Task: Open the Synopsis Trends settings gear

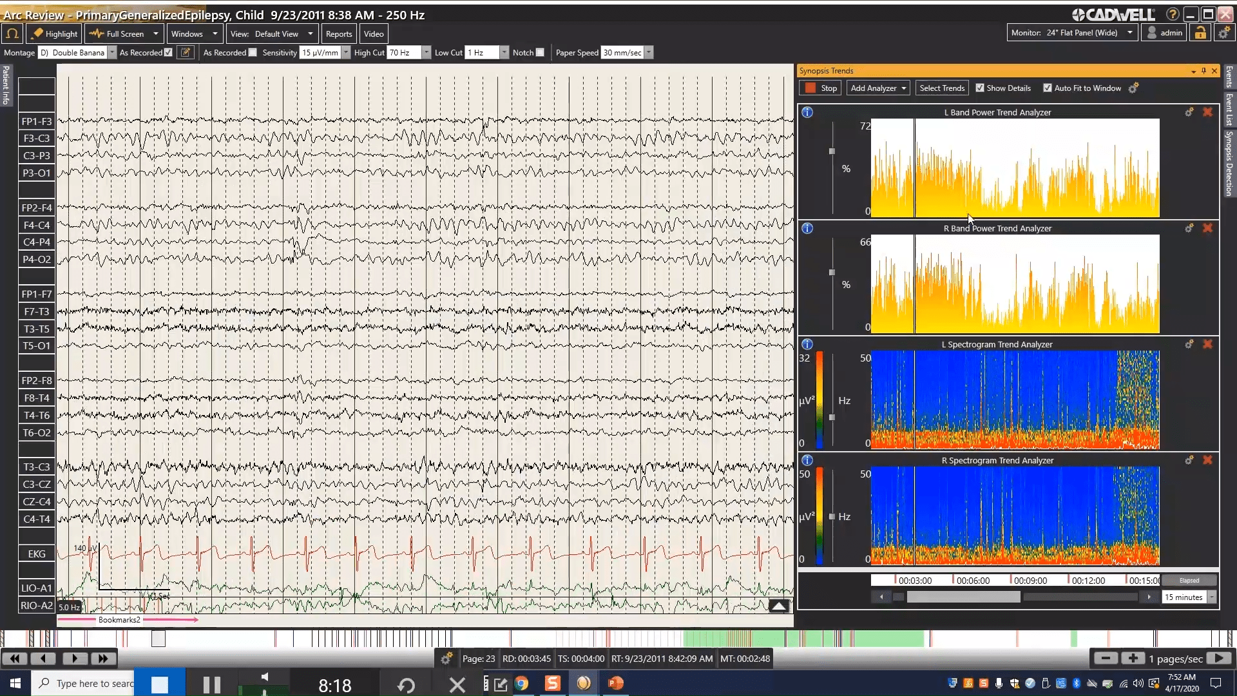Action: click(x=1134, y=88)
